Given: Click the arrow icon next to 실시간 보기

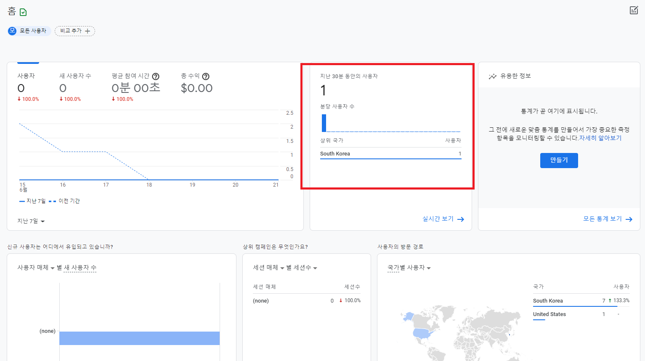Looking at the screenshot, I should [461, 219].
